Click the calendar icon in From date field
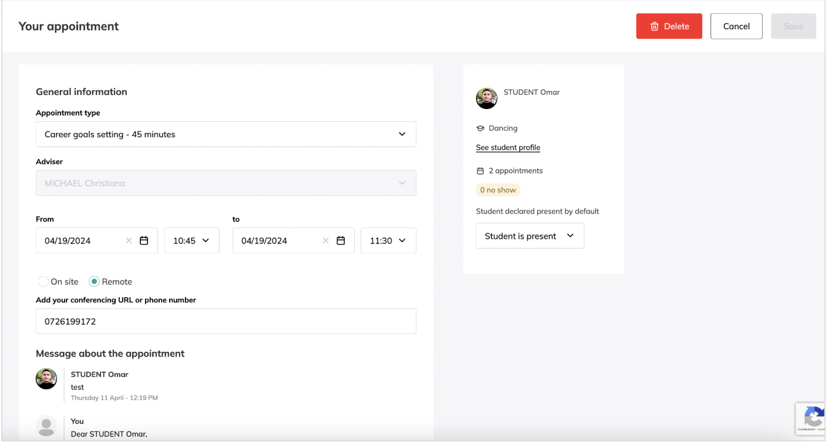The height and width of the screenshot is (442, 828). [x=144, y=240]
